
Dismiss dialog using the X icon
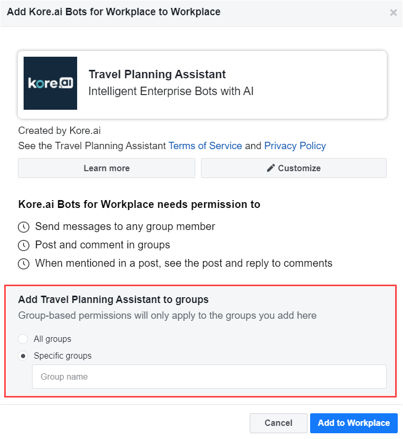tap(394, 12)
